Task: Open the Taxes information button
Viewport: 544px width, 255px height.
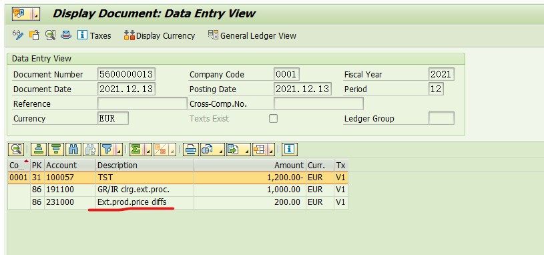Action: click(x=94, y=35)
